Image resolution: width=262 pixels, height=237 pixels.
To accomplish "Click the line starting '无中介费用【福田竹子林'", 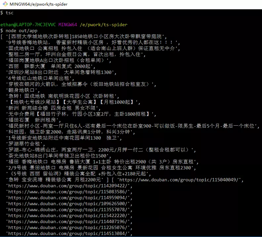I will (x=81, y=114).
